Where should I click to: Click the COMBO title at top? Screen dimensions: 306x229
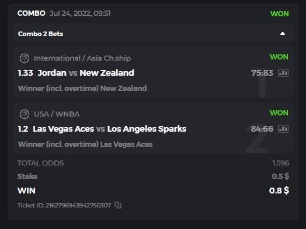(x=31, y=13)
